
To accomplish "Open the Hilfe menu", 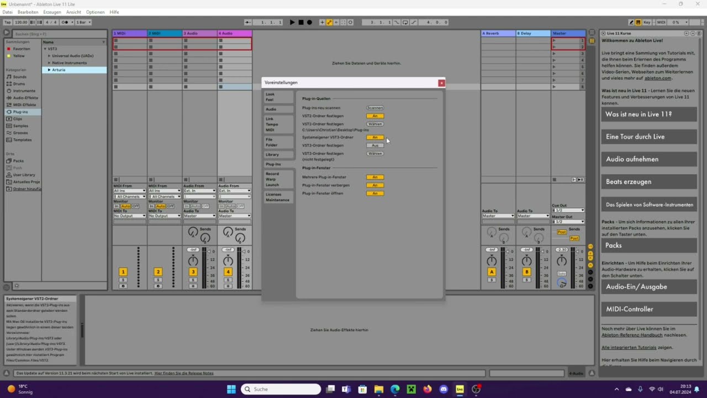I will [x=114, y=12].
